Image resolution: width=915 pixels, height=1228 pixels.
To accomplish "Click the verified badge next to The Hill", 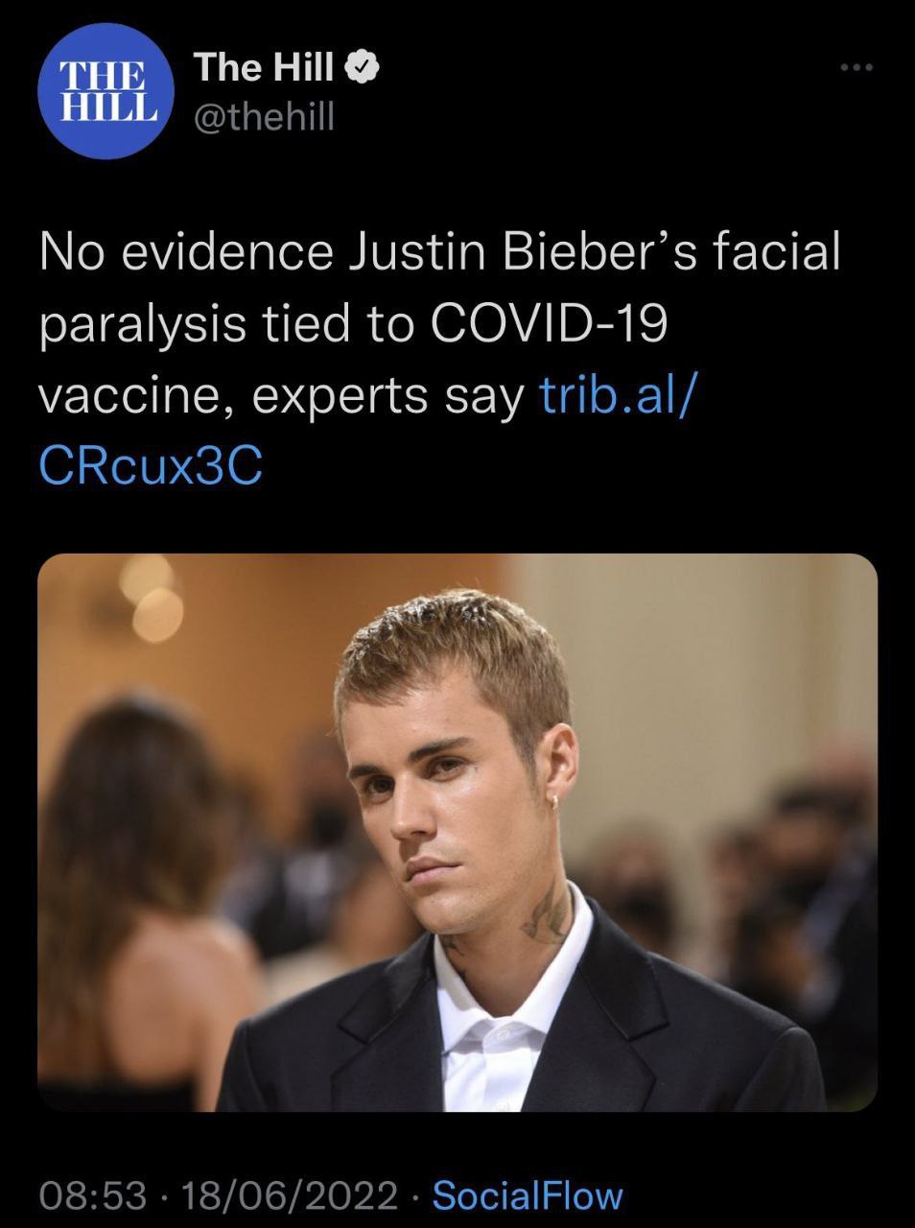I will coord(365,67).
